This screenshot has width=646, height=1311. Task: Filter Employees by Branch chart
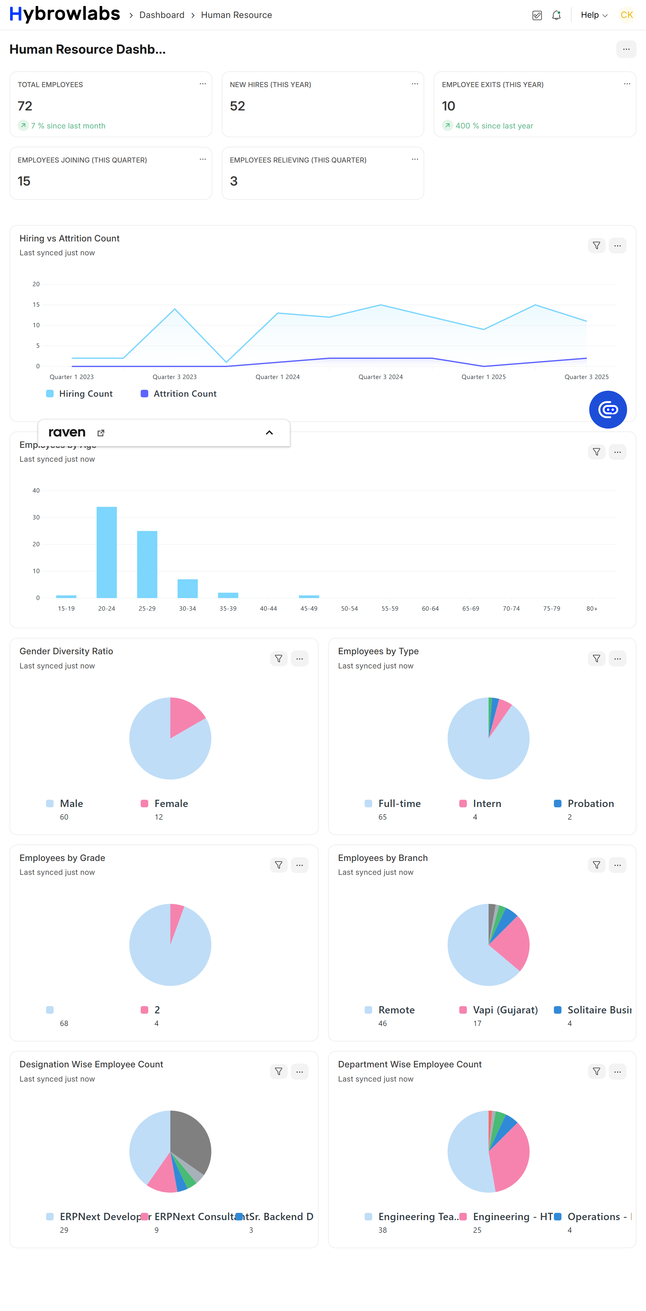click(597, 865)
